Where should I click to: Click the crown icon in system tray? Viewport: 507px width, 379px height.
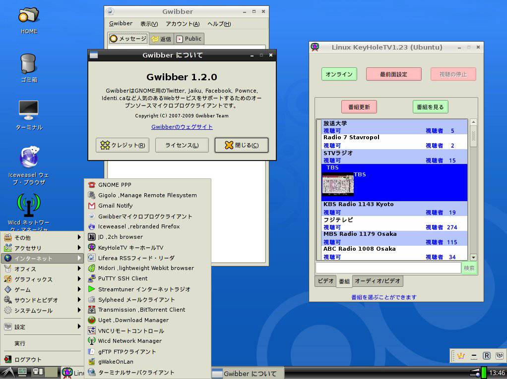(461, 356)
